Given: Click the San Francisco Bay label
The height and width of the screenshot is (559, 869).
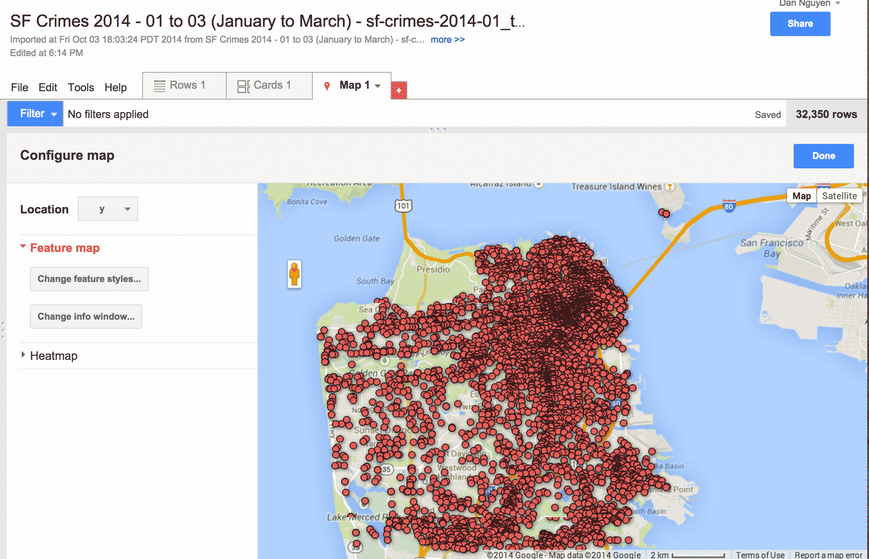Looking at the screenshot, I should click(772, 248).
